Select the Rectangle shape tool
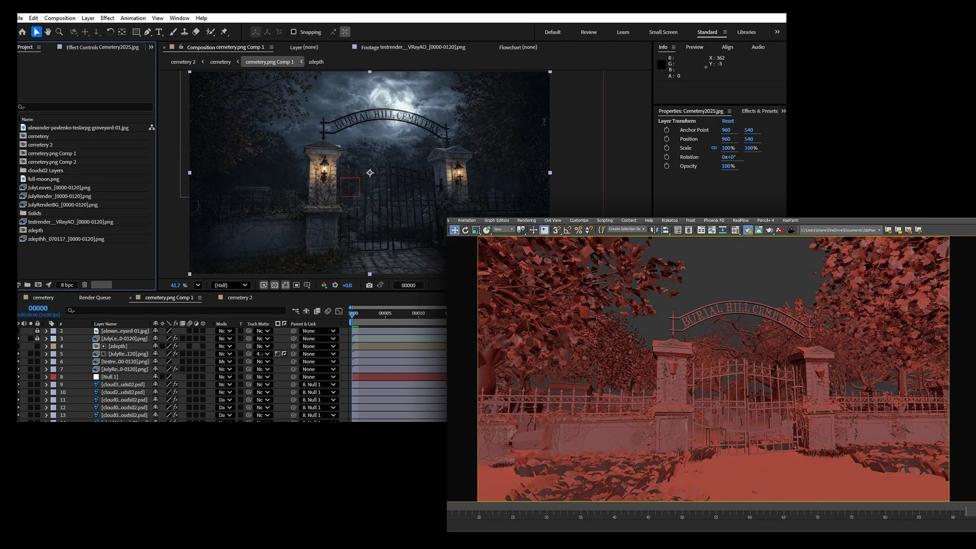The width and height of the screenshot is (976, 549). point(136,32)
